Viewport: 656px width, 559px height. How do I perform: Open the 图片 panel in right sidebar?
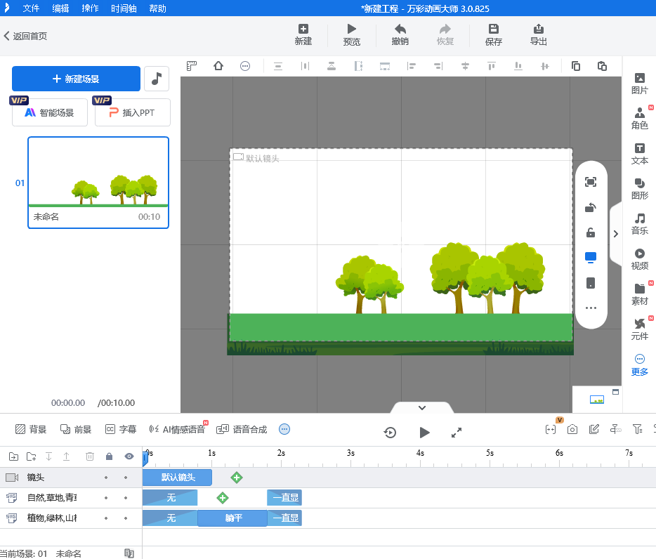point(639,83)
